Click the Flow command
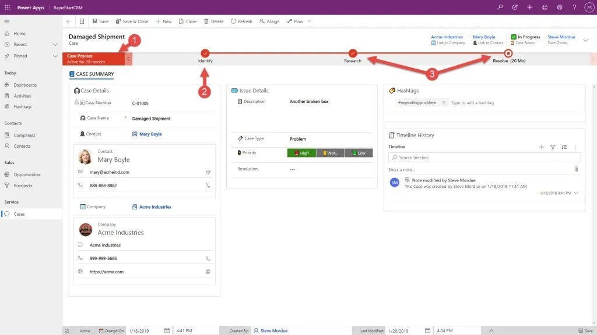597x335 pixels. click(295, 22)
